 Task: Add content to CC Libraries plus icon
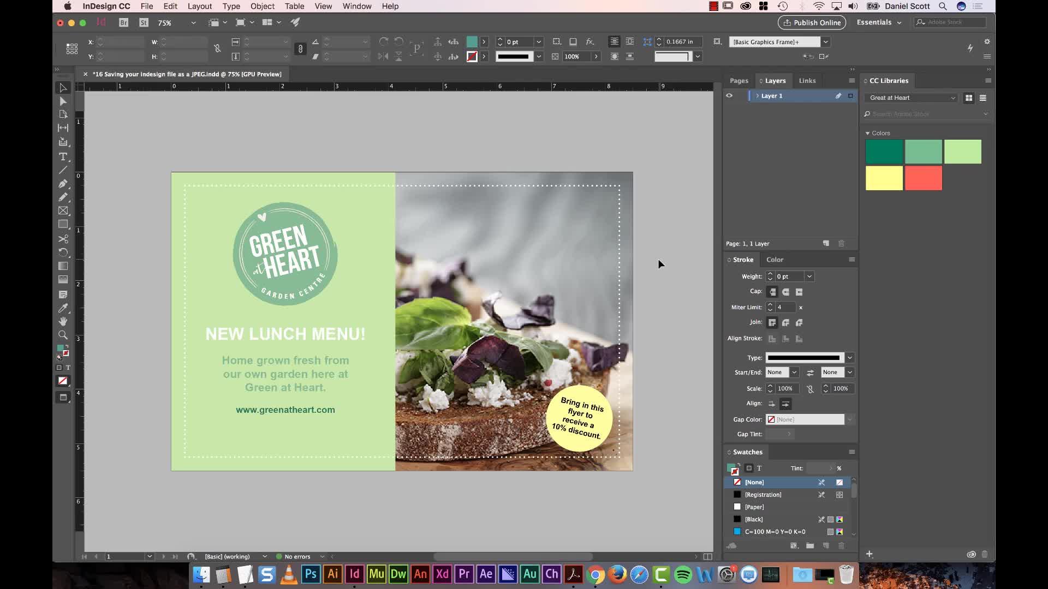[869, 554]
